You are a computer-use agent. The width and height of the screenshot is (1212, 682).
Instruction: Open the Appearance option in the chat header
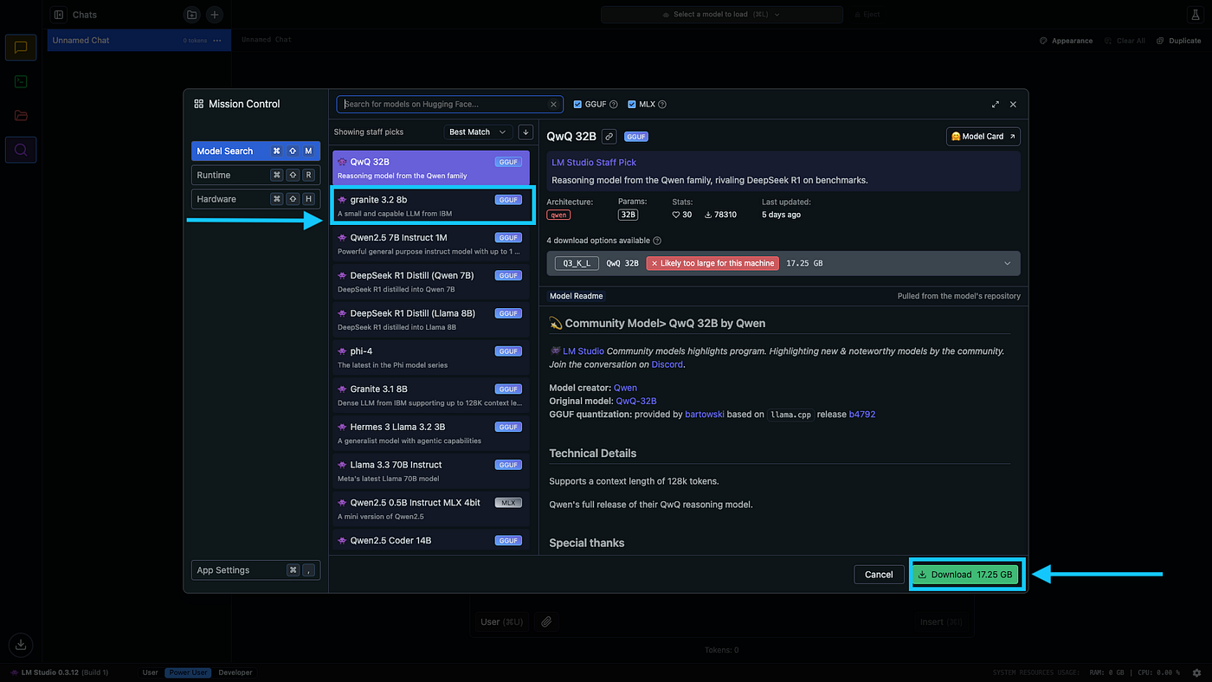coord(1067,41)
